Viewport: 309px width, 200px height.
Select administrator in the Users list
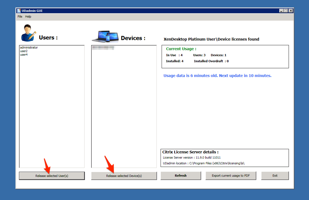[x=29, y=47]
